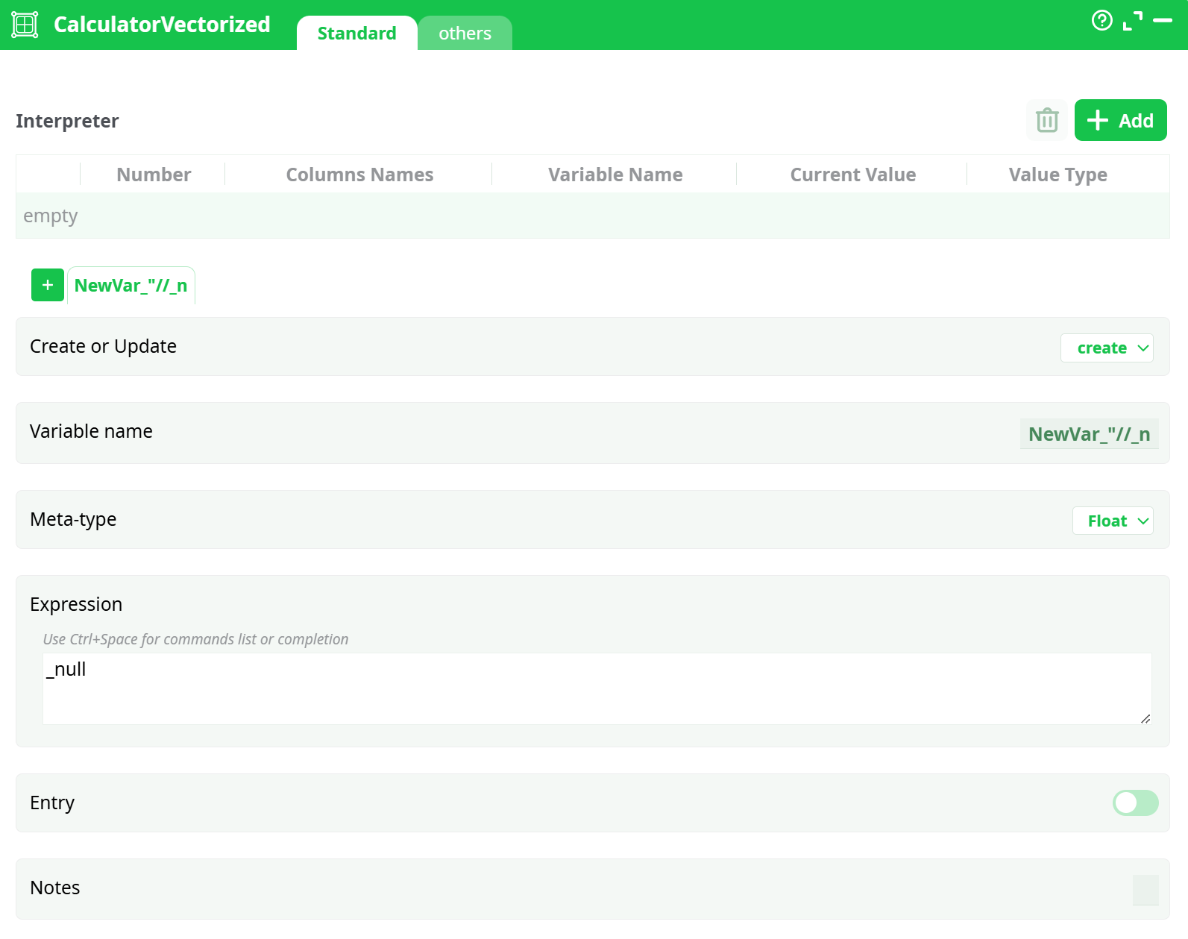
Task: Click the trash delete icon
Action: [x=1047, y=120]
